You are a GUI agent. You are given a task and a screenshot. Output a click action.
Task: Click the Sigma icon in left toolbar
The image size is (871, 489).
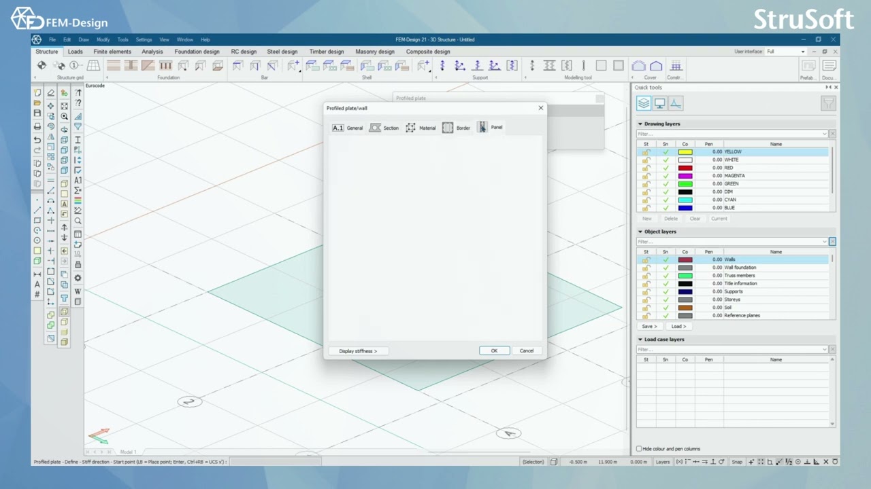78,191
